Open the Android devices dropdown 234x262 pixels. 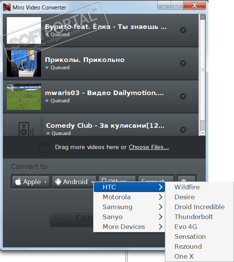pos(74,182)
